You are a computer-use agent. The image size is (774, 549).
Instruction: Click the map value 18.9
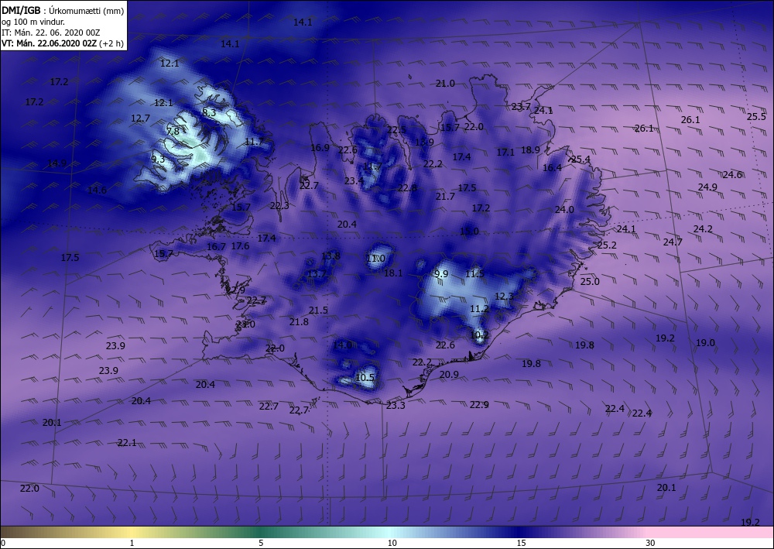pos(530,150)
